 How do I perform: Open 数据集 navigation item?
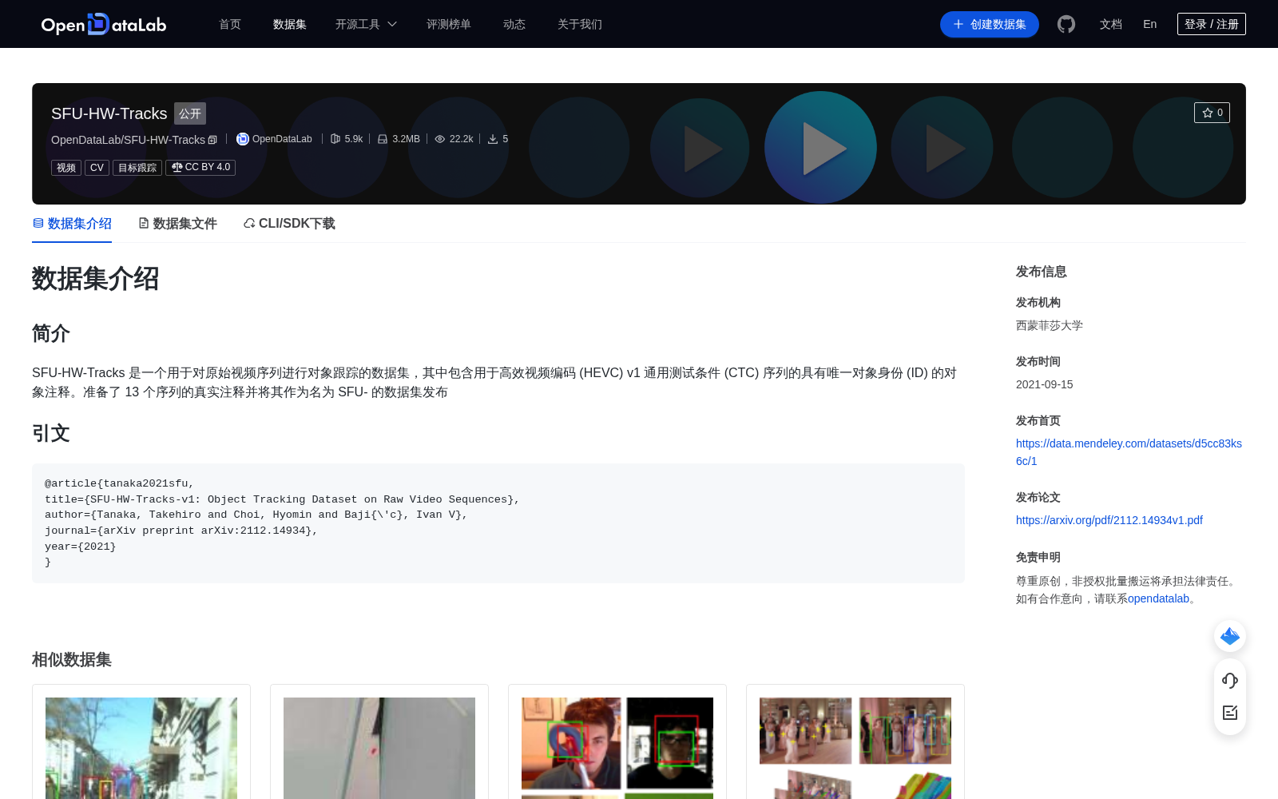(x=290, y=24)
